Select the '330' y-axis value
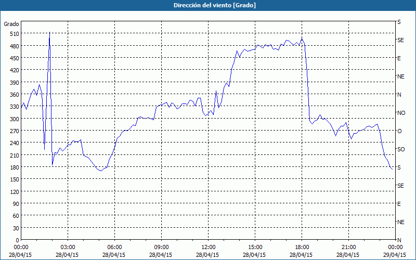The width and height of the screenshot is (416, 260). coord(15,107)
